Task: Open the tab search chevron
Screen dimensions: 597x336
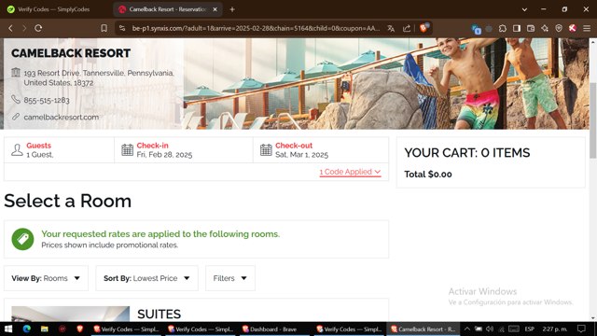Action: click(x=524, y=9)
